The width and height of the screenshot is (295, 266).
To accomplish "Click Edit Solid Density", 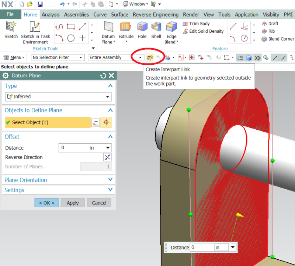I will 203,31.
